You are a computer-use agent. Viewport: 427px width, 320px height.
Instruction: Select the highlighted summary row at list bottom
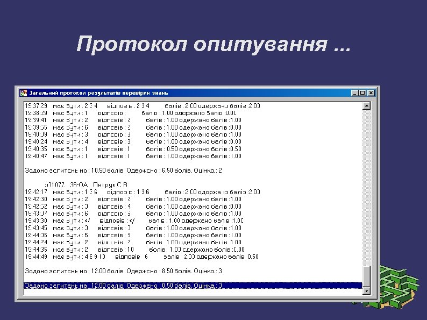pos(193,286)
